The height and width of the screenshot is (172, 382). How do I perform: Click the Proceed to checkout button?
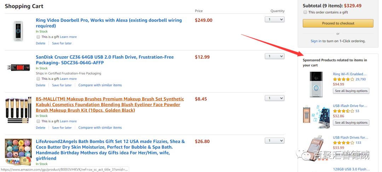coord(338,23)
